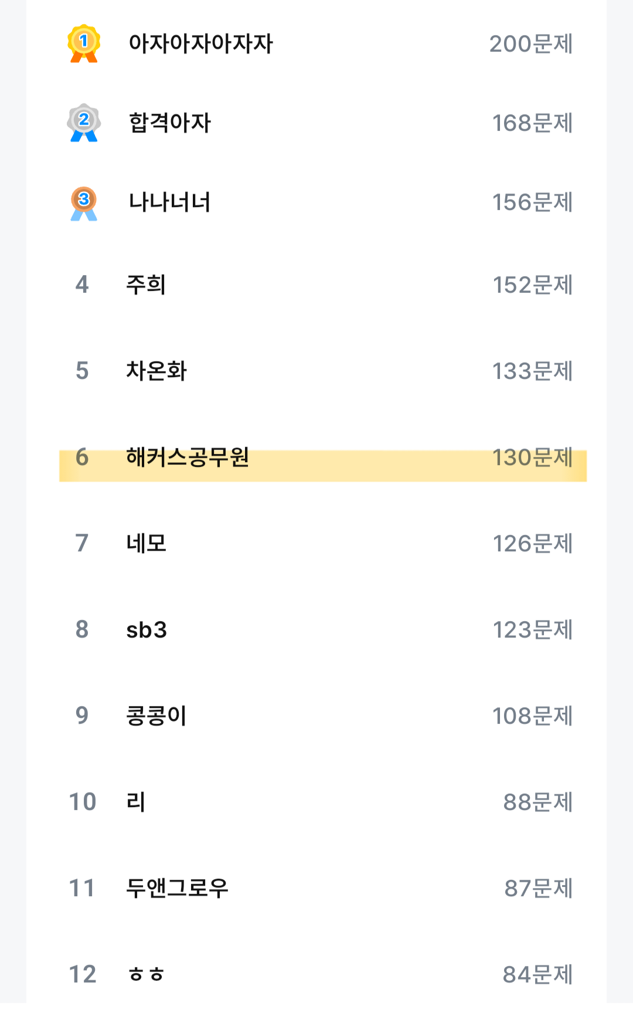Image resolution: width=633 pixels, height=1010 pixels.
Task: Click the rank number 10
Action: (83, 802)
